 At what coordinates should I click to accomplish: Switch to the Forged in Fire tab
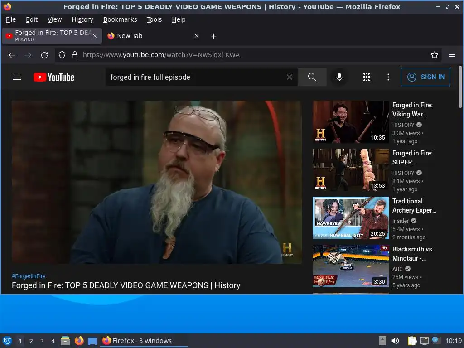click(52, 36)
